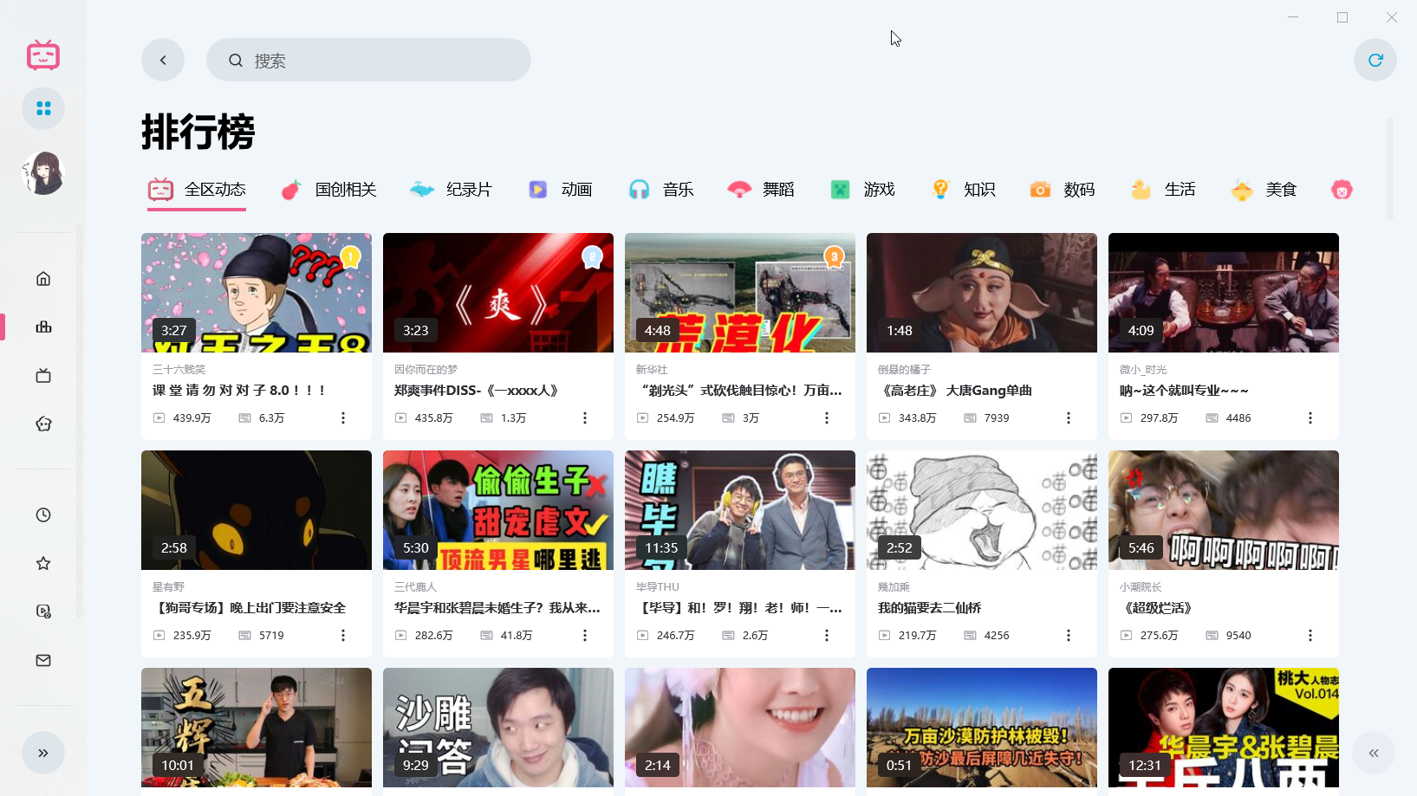
Task: Open the 沙雕问答 video thumbnail
Action: (x=498, y=728)
